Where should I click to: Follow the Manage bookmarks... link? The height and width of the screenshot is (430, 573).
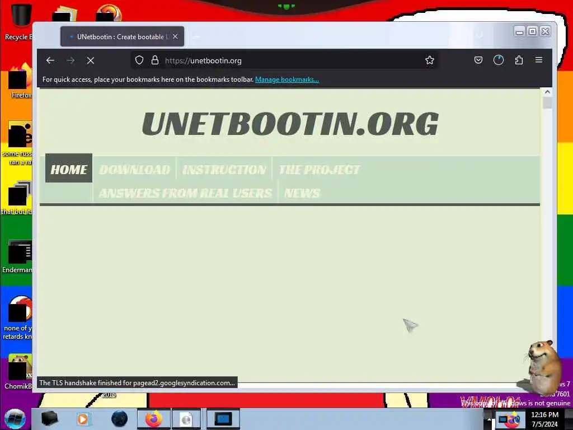click(x=287, y=80)
